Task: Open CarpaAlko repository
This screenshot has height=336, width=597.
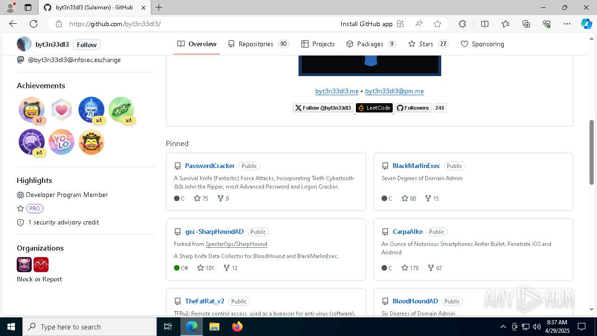Action: (x=408, y=231)
